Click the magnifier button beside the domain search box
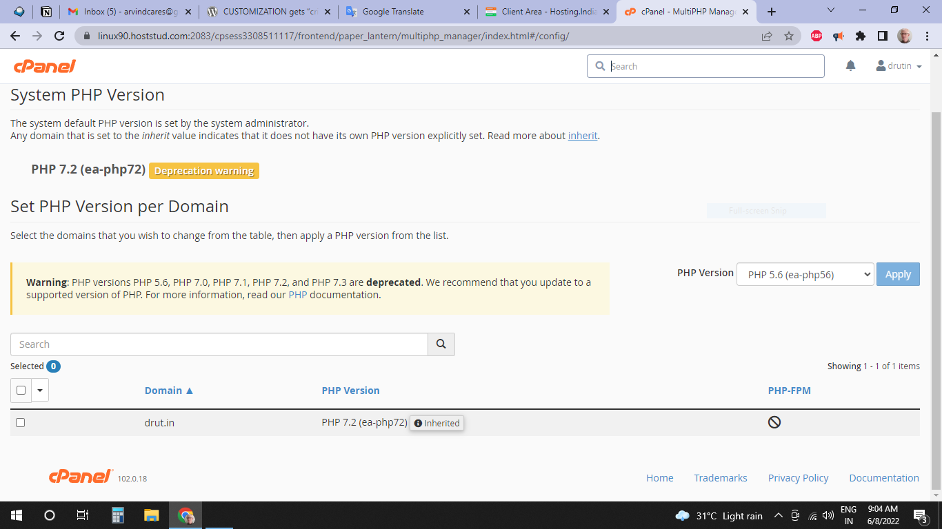Screen dimensions: 942x529 point(441,344)
